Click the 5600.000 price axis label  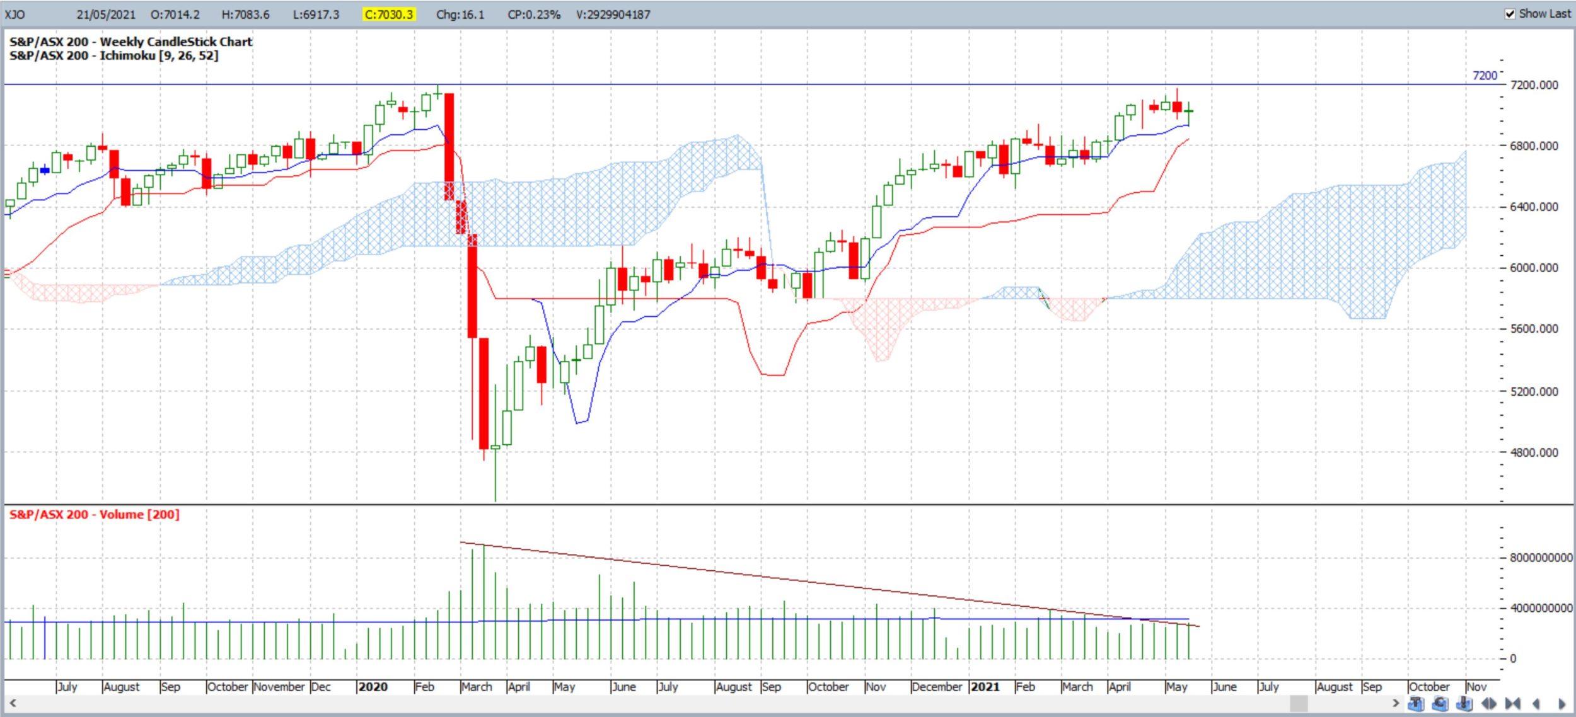tap(1534, 329)
